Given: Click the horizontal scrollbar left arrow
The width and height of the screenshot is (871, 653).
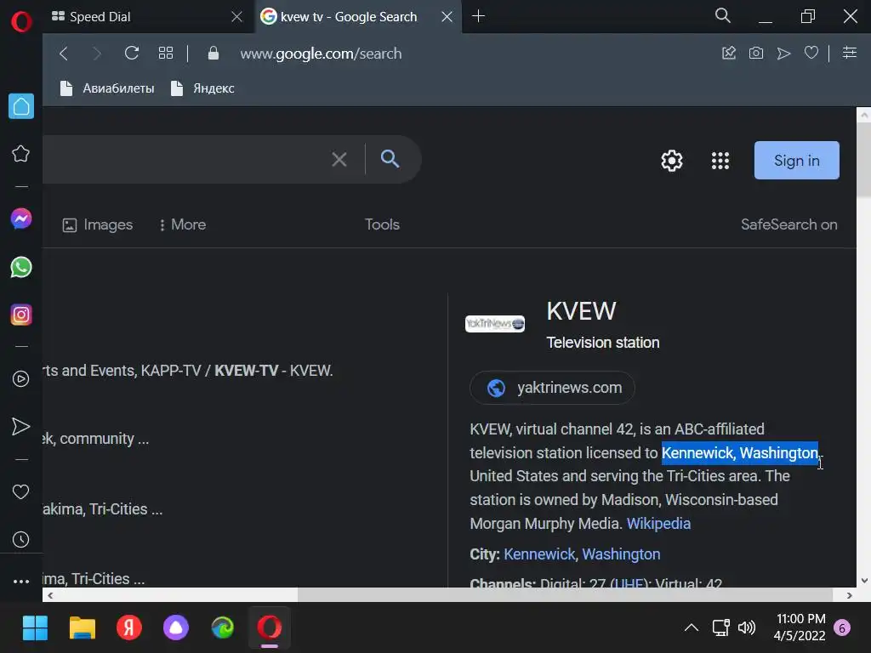Looking at the screenshot, I should 50,595.
